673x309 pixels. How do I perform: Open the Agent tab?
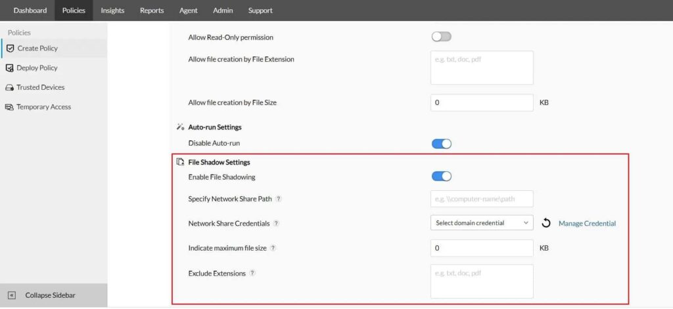[189, 10]
